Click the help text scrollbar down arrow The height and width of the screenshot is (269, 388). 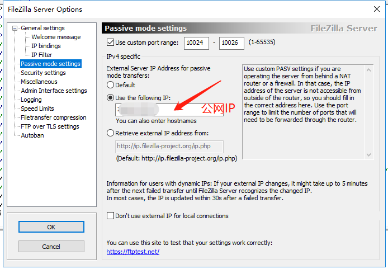click(x=368, y=155)
